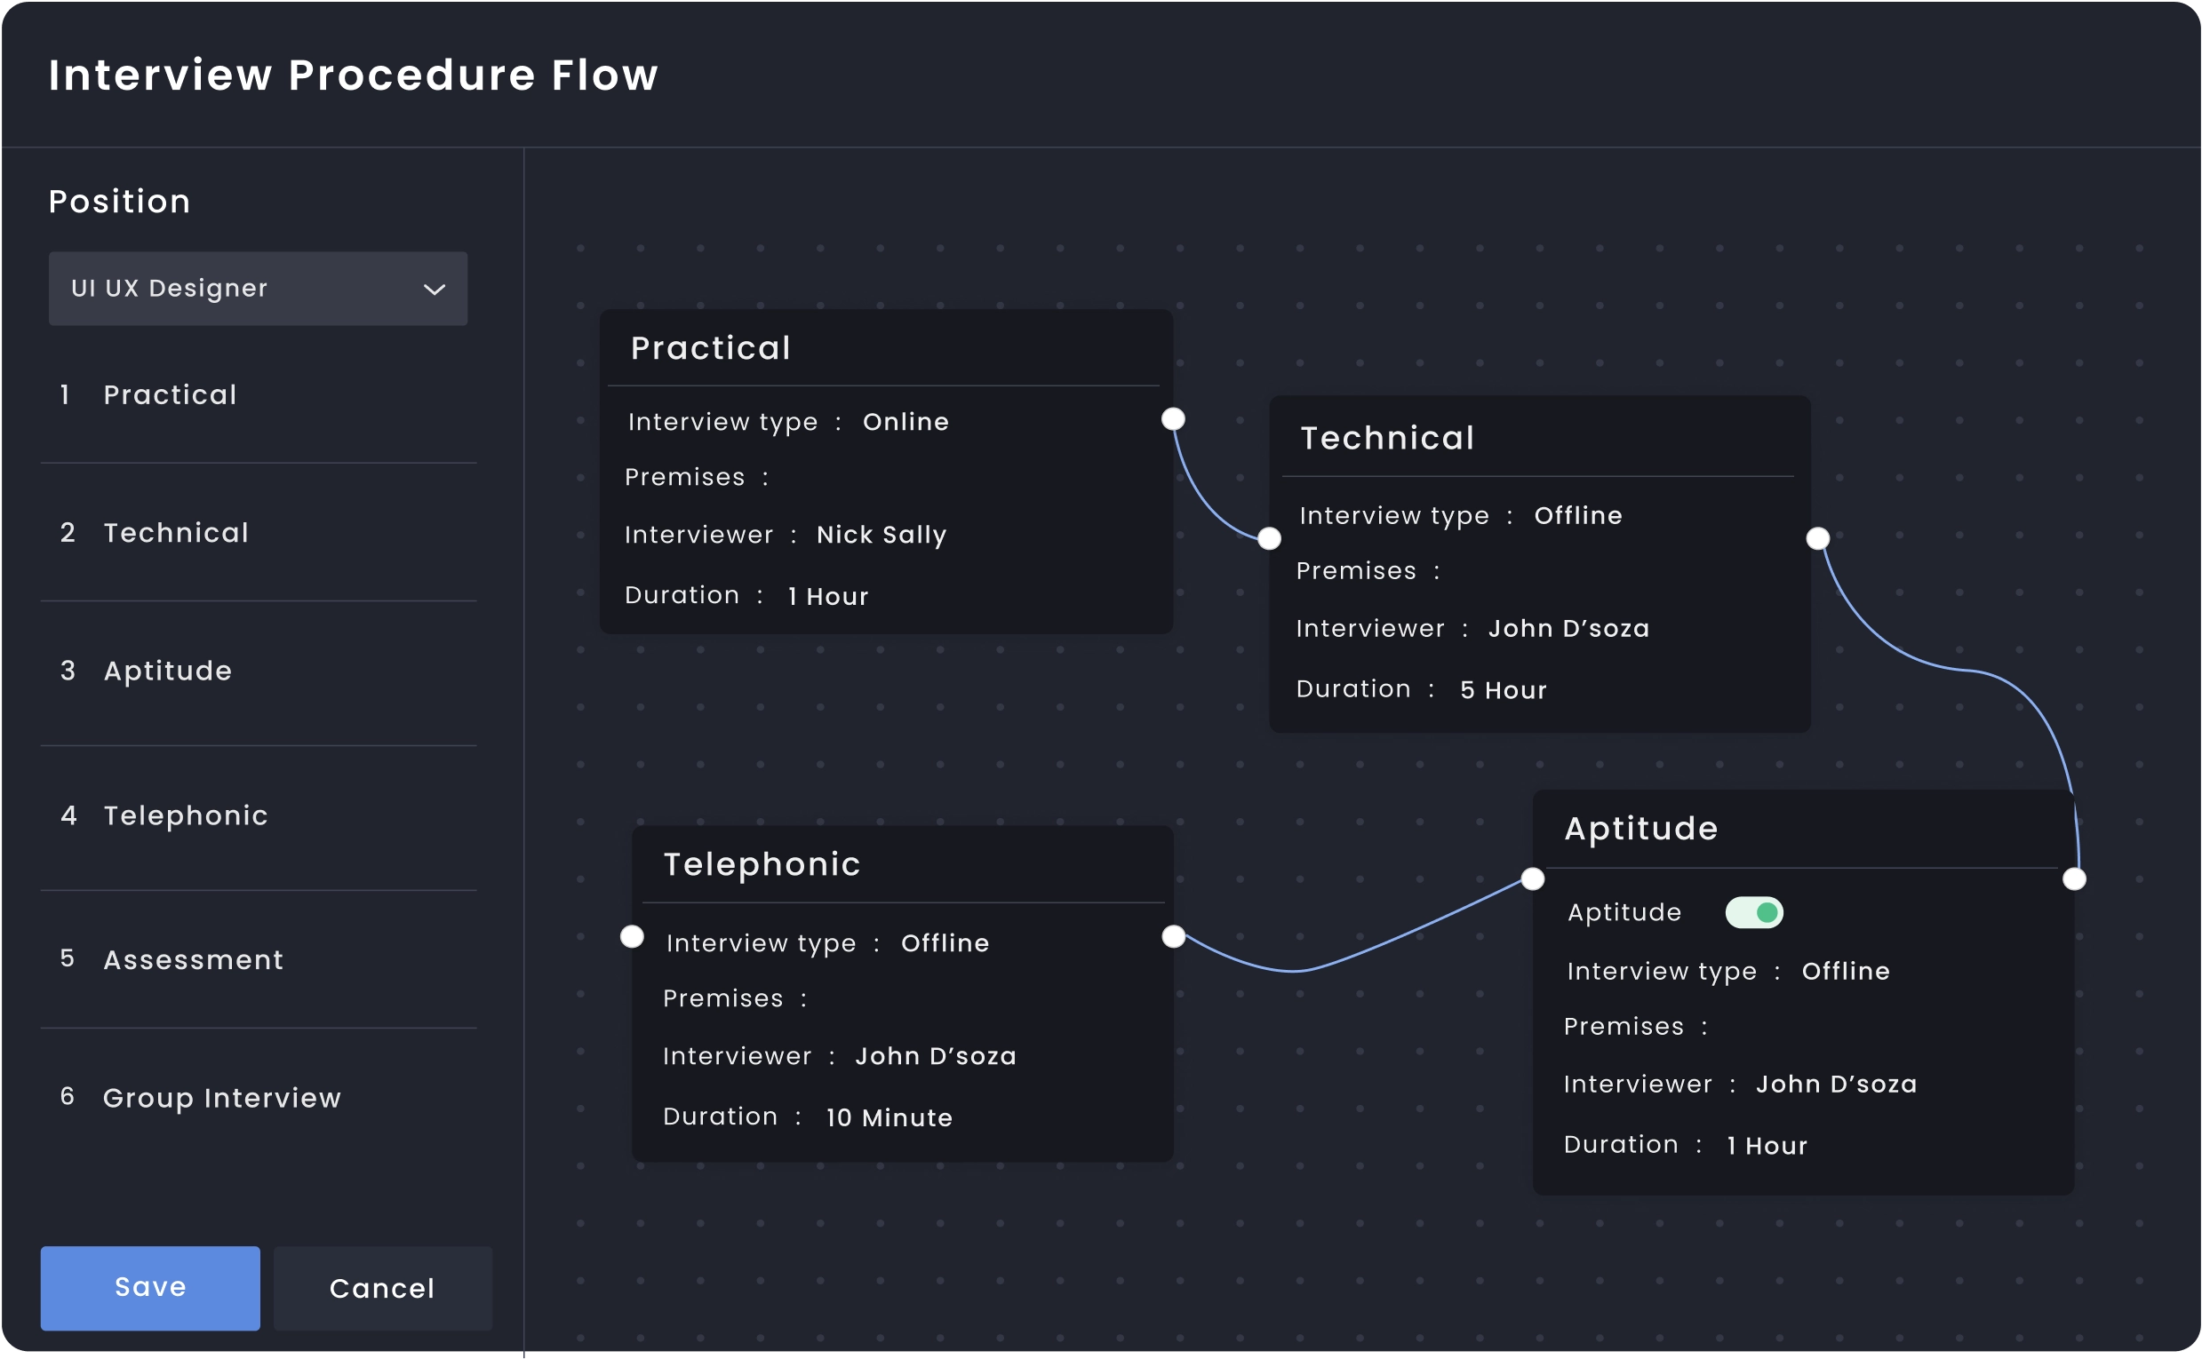Click the Telephonic card Duration 10 Minute value
Viewport: 2202px width, 1359px height.
tap(889, 1118)
